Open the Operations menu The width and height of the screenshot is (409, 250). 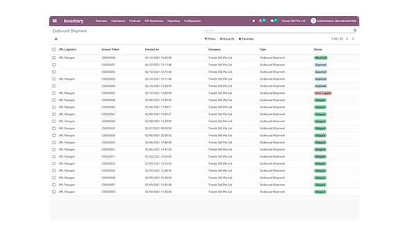(118, 21)
